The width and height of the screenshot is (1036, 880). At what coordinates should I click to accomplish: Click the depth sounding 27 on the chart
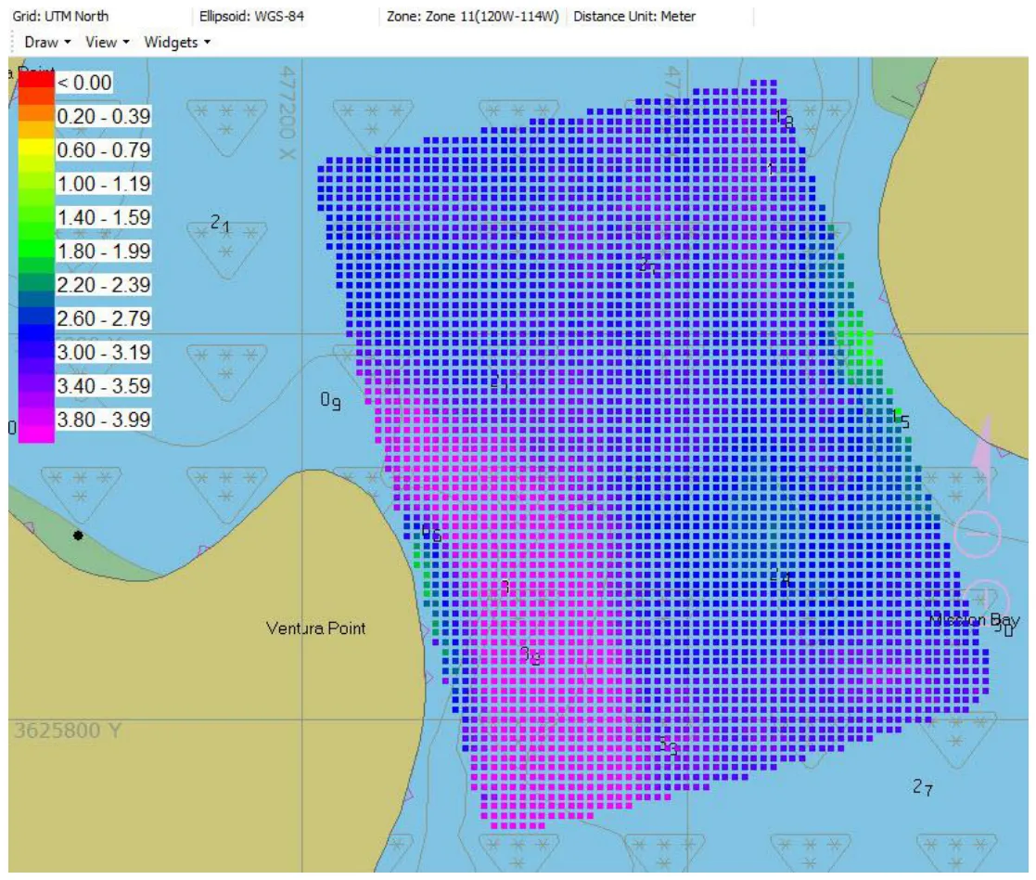point(922,787)
